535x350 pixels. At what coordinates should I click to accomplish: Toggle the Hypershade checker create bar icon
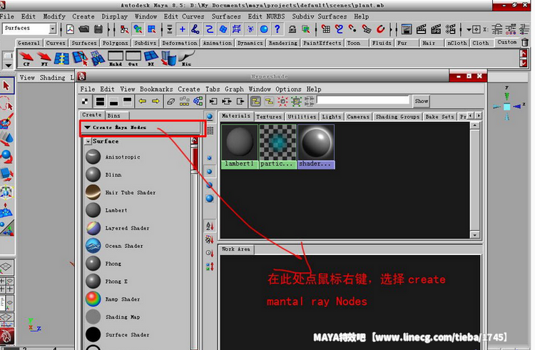point(85,101)
